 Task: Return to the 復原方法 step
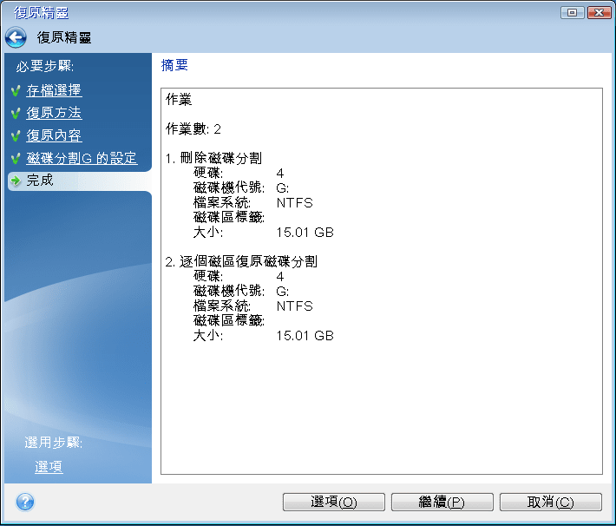pyautogui.click(x=54, y=113)
